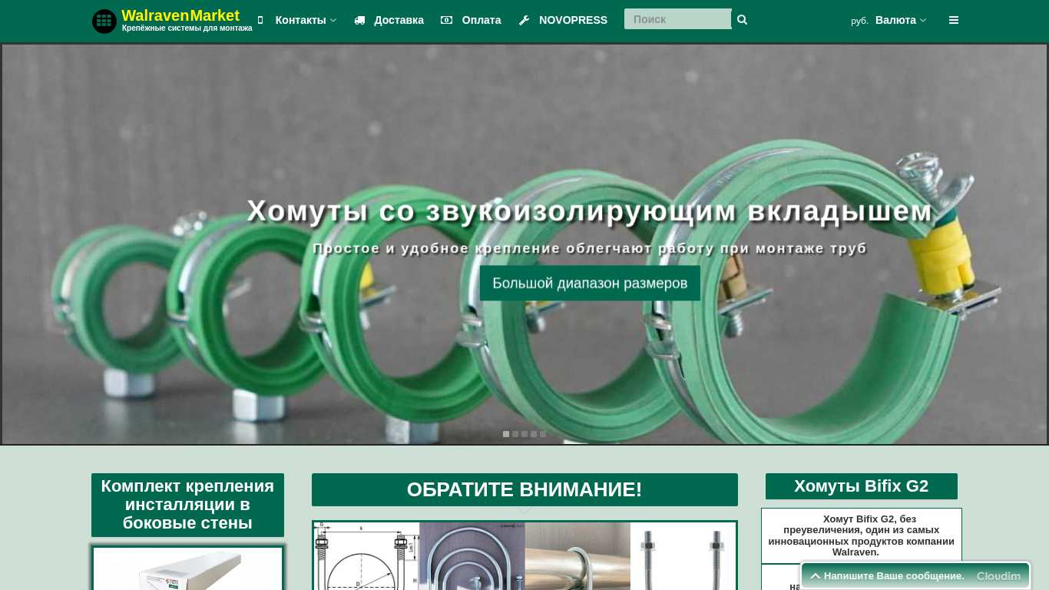Open the Комплект крепления инсталляции heading

187,505
